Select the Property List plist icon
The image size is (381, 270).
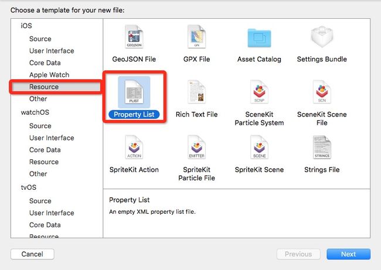(134, 92)
